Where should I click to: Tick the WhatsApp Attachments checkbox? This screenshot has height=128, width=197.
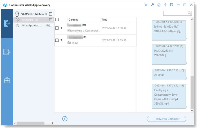coord(51,25)
